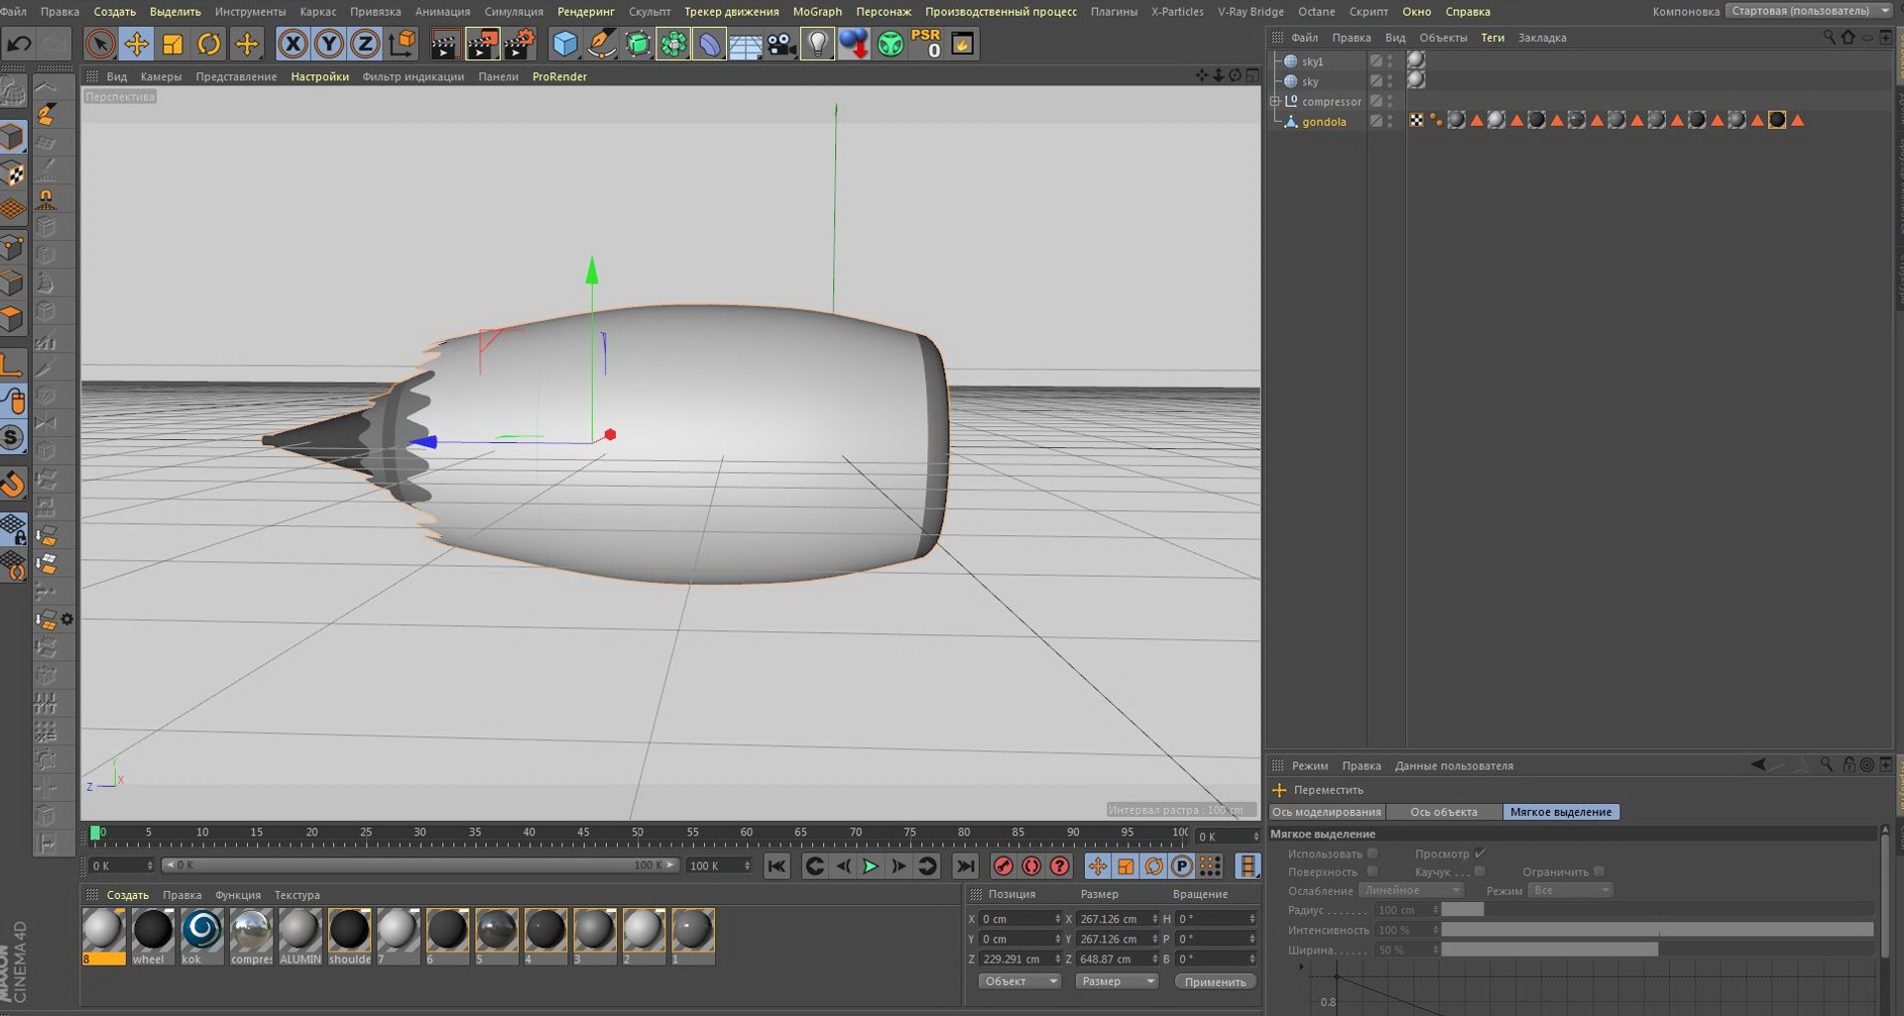Viewport: 1904px width, 1016px height.
Task: Open the Размер dropdown in coordinates panel
Action: (1116, 981)
